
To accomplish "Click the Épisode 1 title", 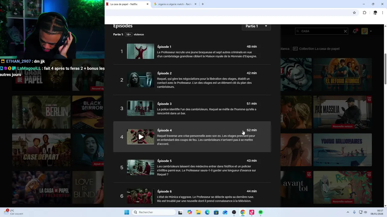I will [164, 47].
